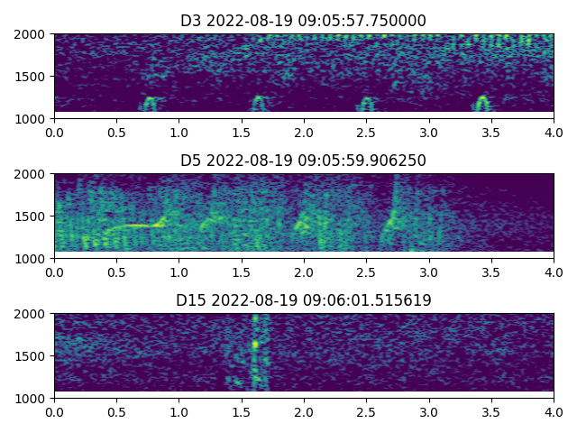Click the bright call near 3.4s in D3 plot
Viewport: 577px width, 433px height.
point(482,101)
